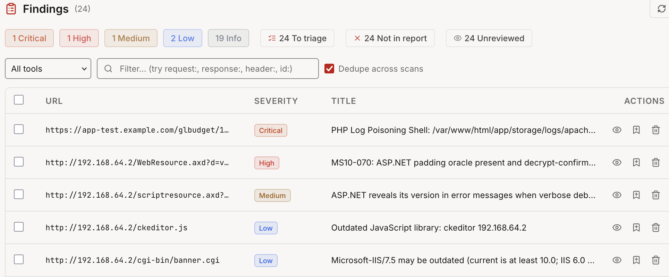Check the banner.cgi row checkbox

point(19,259)
